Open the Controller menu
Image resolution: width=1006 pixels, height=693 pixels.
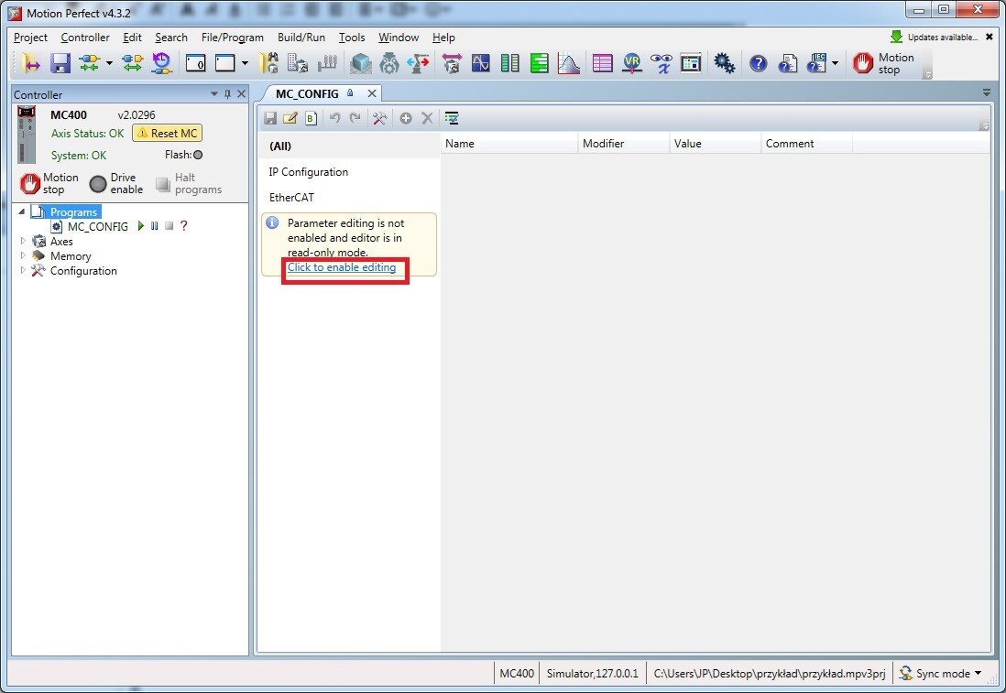84,38
